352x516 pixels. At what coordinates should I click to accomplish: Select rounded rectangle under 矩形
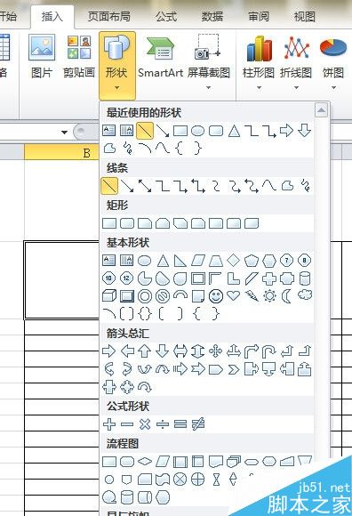point(127,223)
